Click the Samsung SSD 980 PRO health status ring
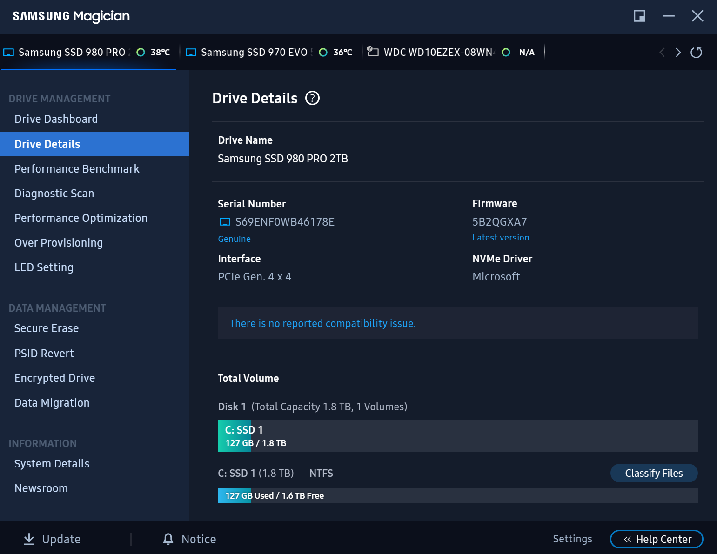The image size is (717, 554). click(141, 52)
